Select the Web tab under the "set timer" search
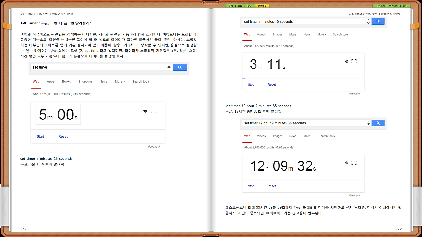The image size is (422, 237). click(x=36, y=82)
